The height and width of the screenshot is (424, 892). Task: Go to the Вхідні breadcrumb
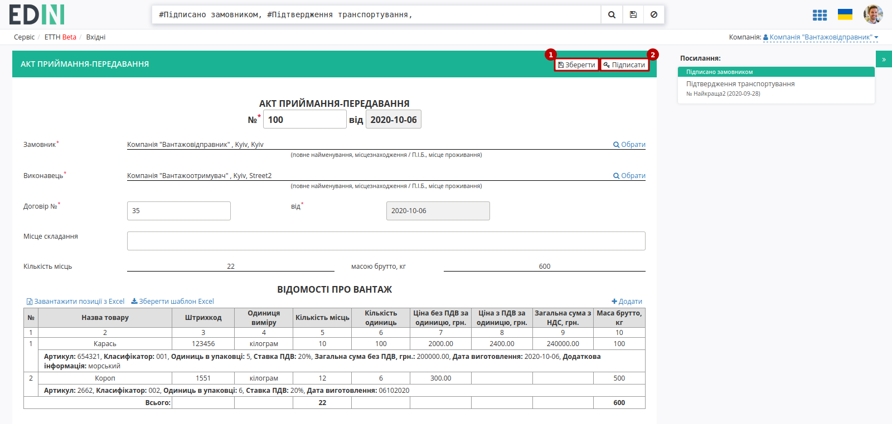coord(96,37)
